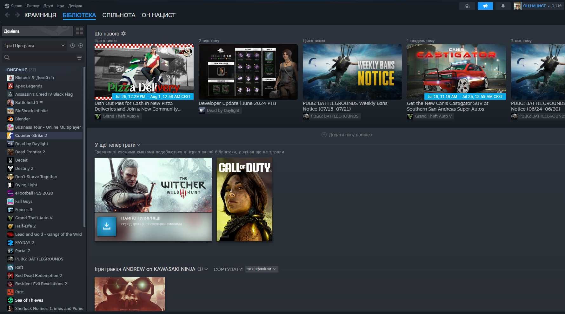Viewport: 565px width, 314px height.
Task: Go forward with the right navigation arrow
Action: pyautogui.click(x=17, y=15)
